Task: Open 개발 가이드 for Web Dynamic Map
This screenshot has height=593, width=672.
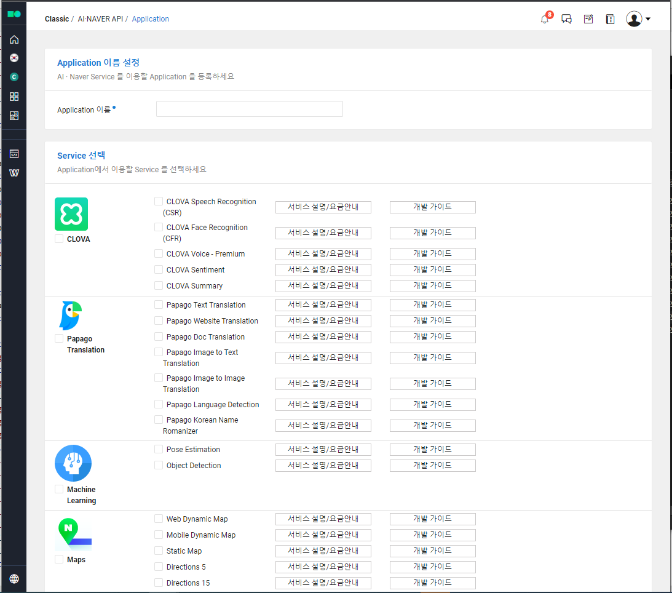Action: point(432,519)
